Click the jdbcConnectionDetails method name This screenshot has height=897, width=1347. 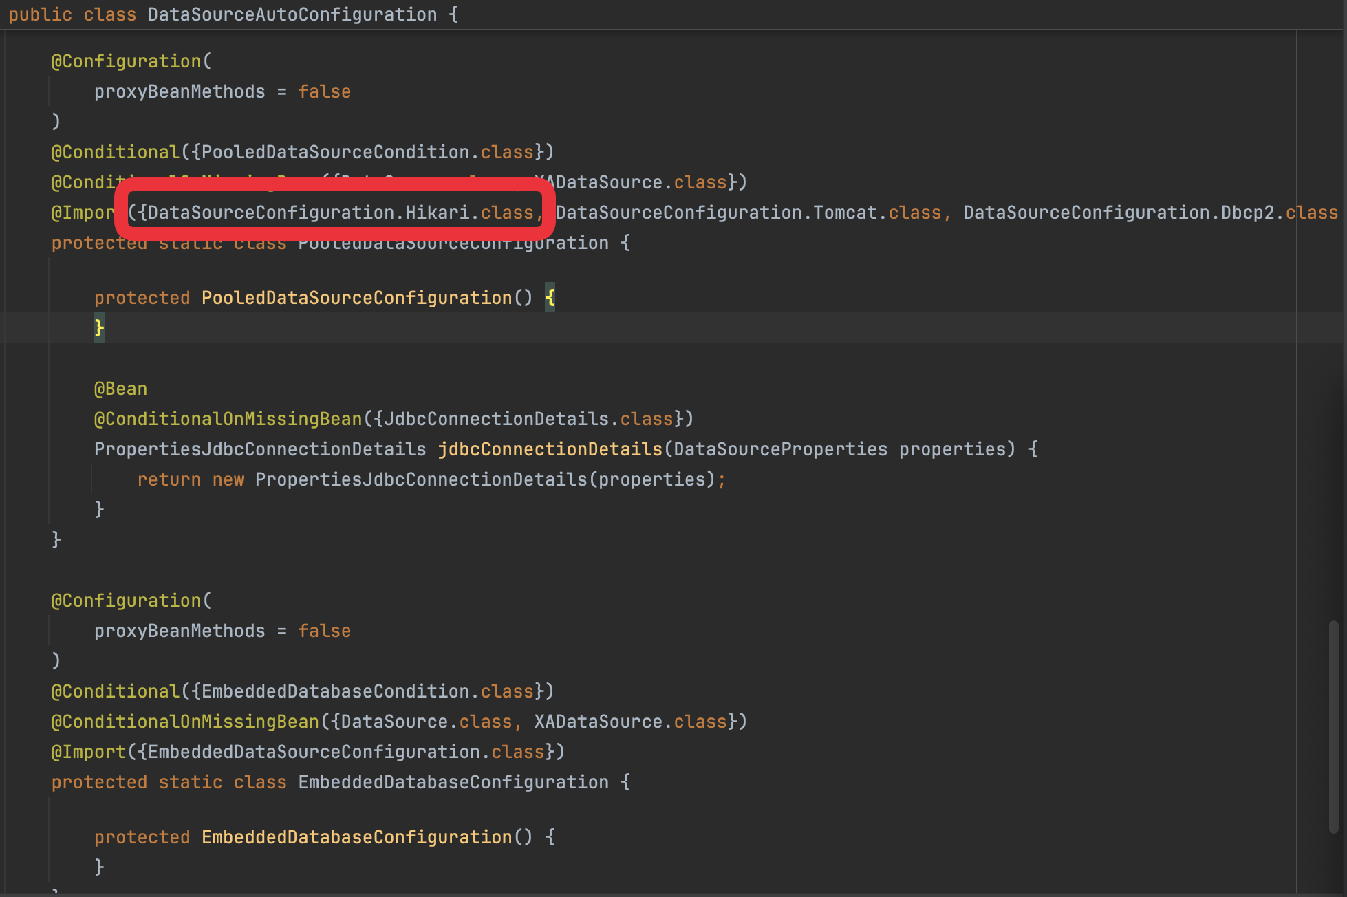[x=550, y=449]
